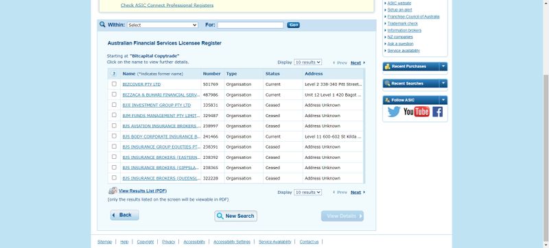Viewport: 549px width, 248px height.
Task: Open ASIC website sidebar link
Action: pos(399,3)
